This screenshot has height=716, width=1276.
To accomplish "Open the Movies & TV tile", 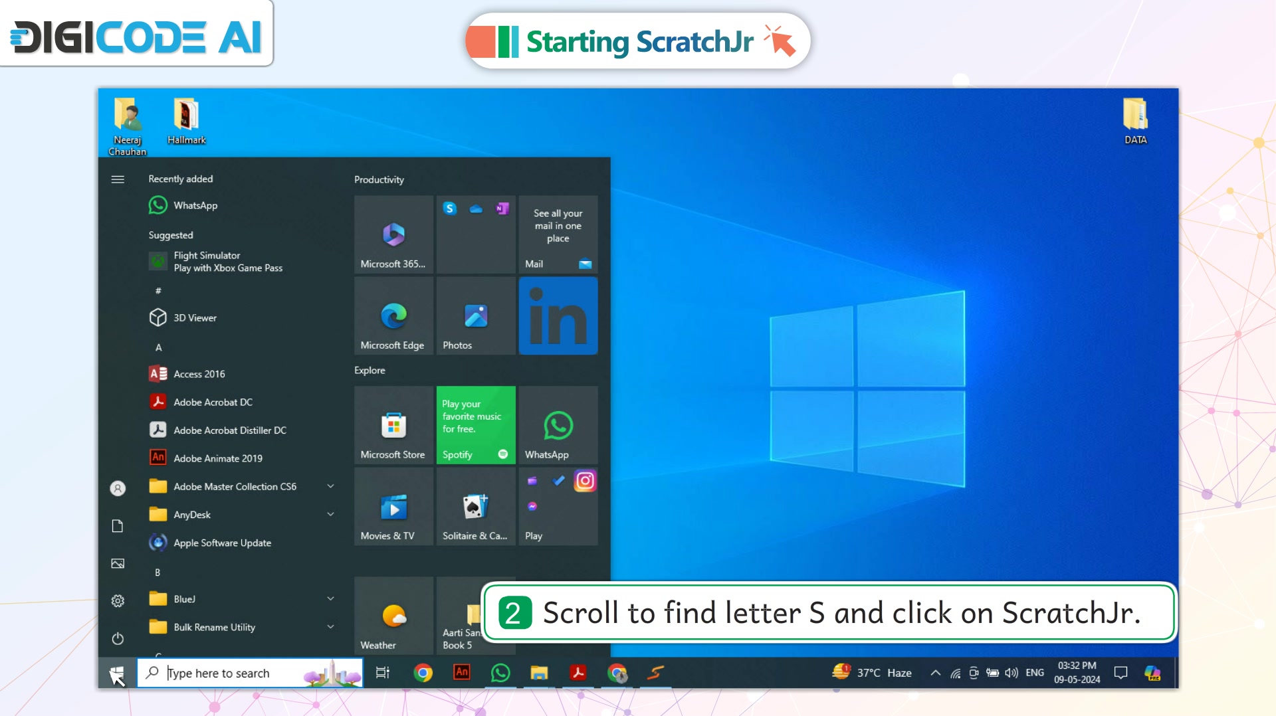I will pyautogui.click(x=393, y=507).
